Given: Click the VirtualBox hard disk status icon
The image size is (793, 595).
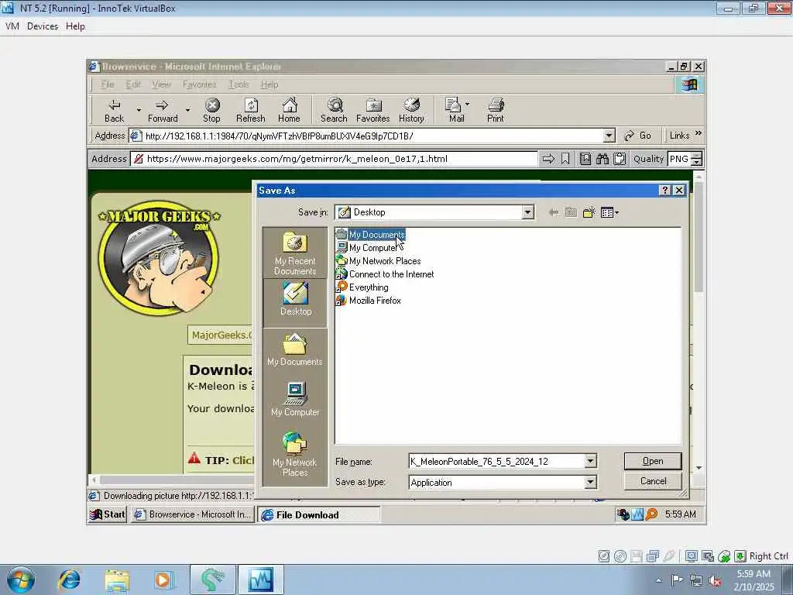Looking at the screenshot, I should 604,556.
